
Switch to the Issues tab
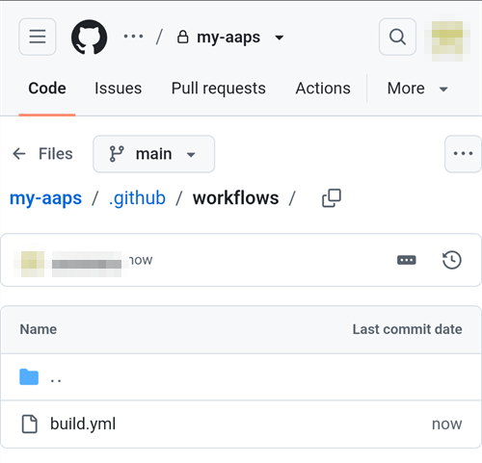pyautogui.click(x=118, y=89)
